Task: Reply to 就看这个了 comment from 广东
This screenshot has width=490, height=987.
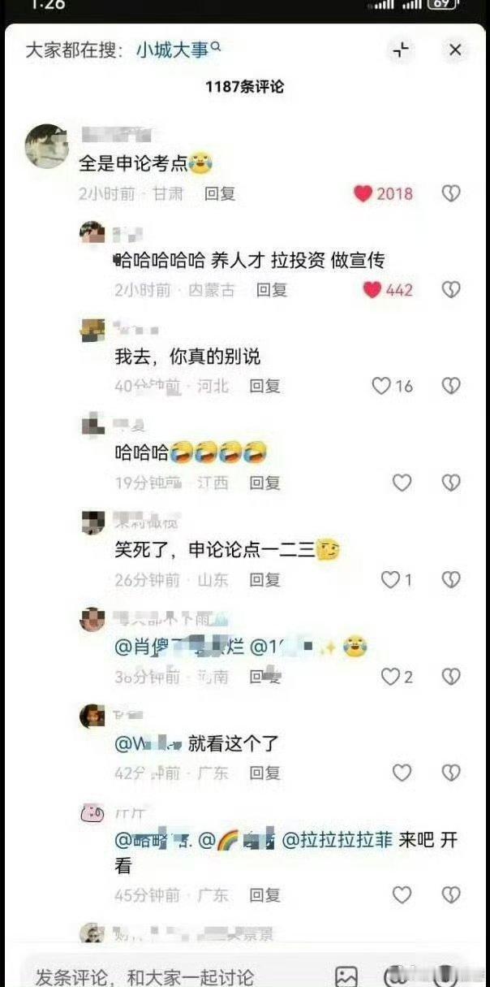Action: tap(264, 773)
